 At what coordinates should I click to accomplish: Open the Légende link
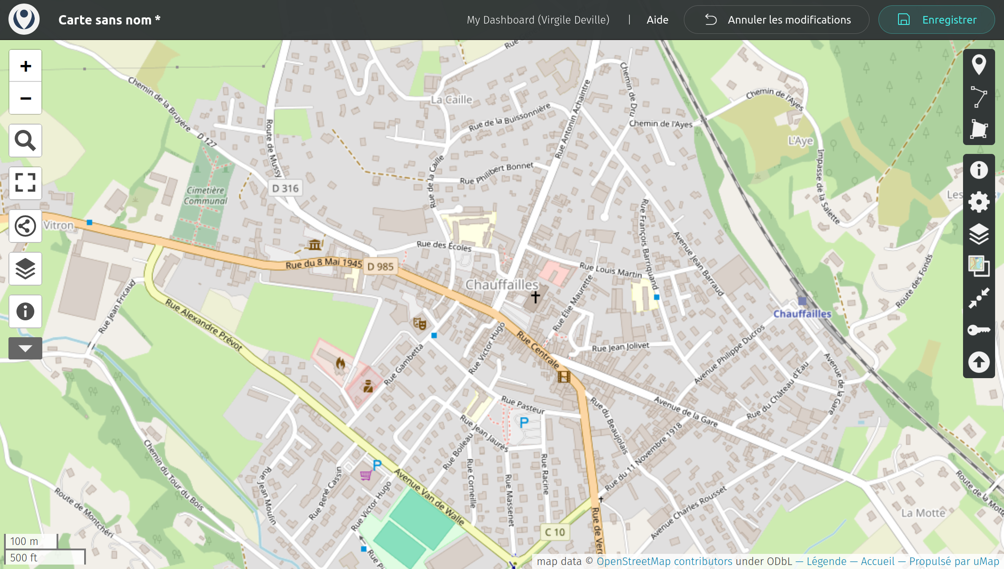[826, 561]
